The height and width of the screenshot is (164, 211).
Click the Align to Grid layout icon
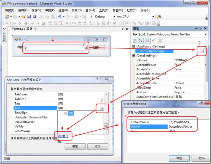7,23
